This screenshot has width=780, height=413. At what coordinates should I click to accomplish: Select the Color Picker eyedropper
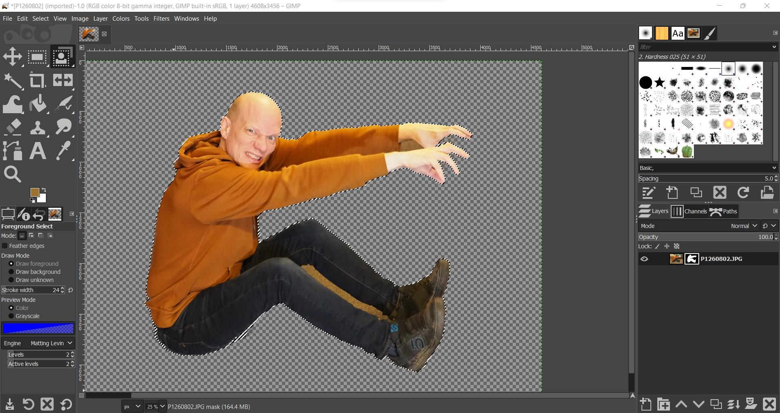coord(63,151)
